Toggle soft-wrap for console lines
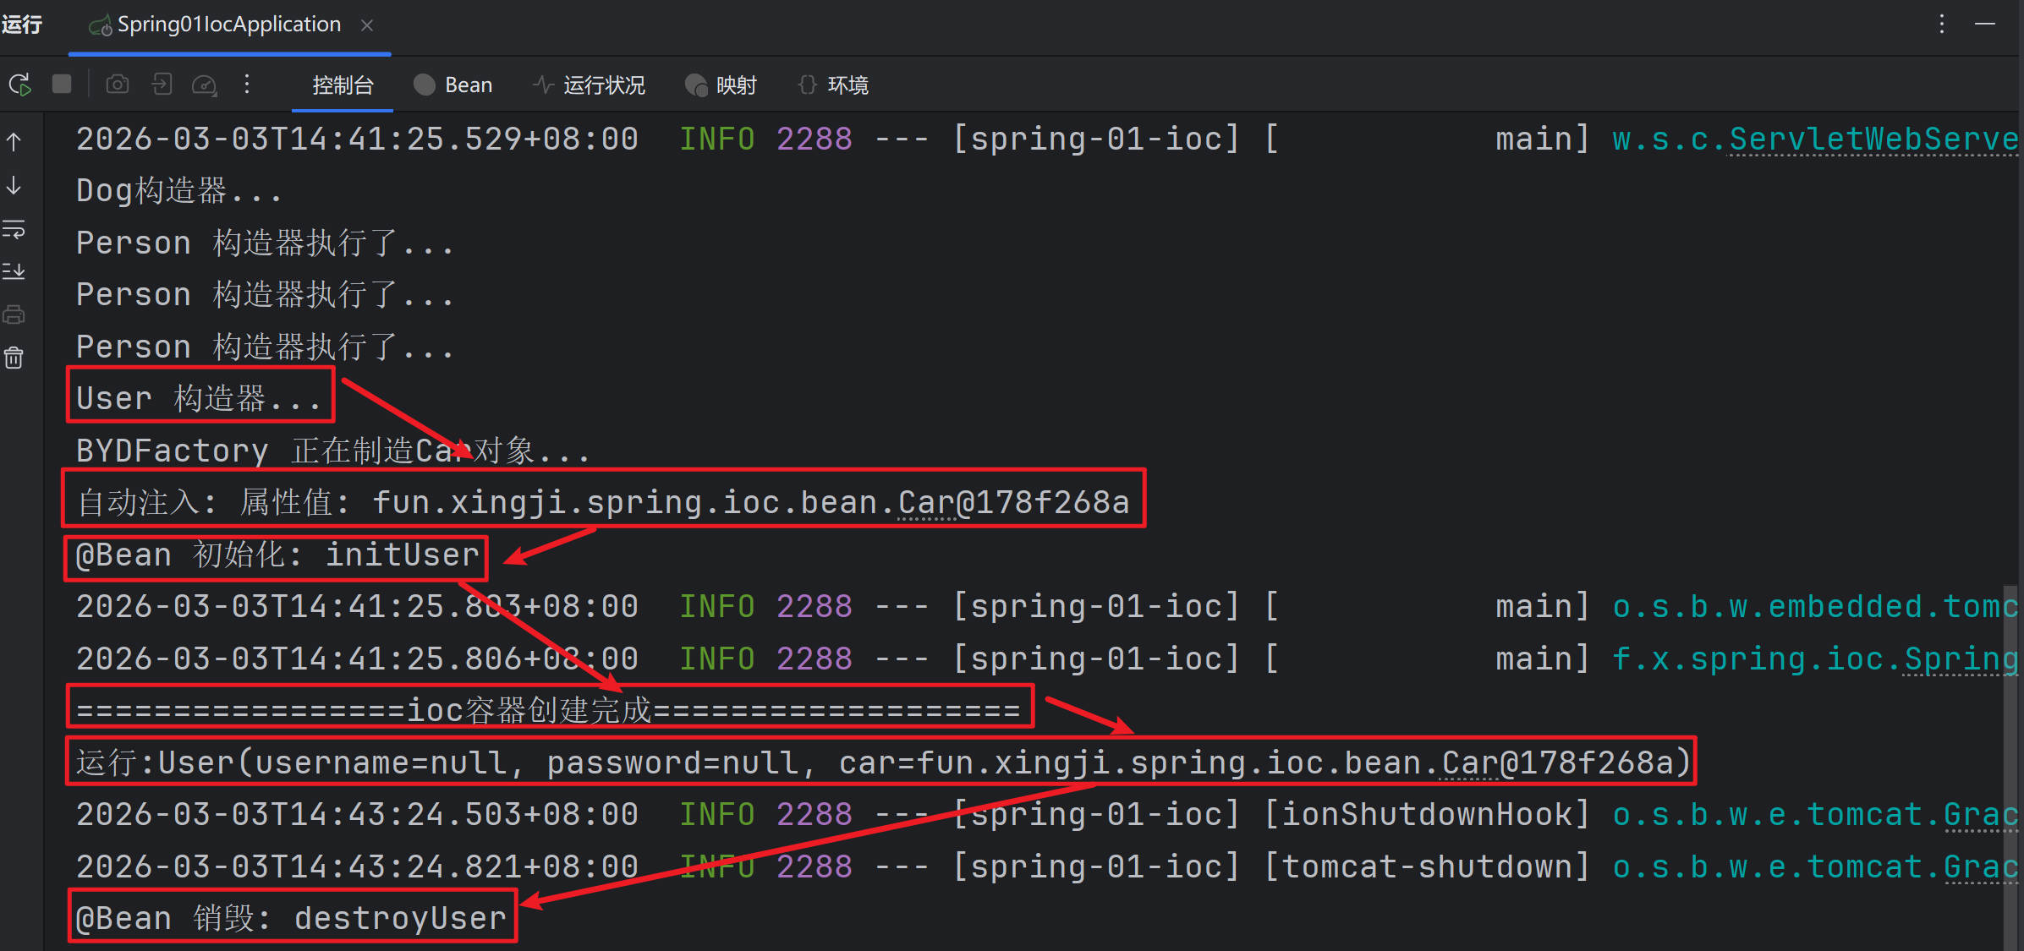 point(14,229)
